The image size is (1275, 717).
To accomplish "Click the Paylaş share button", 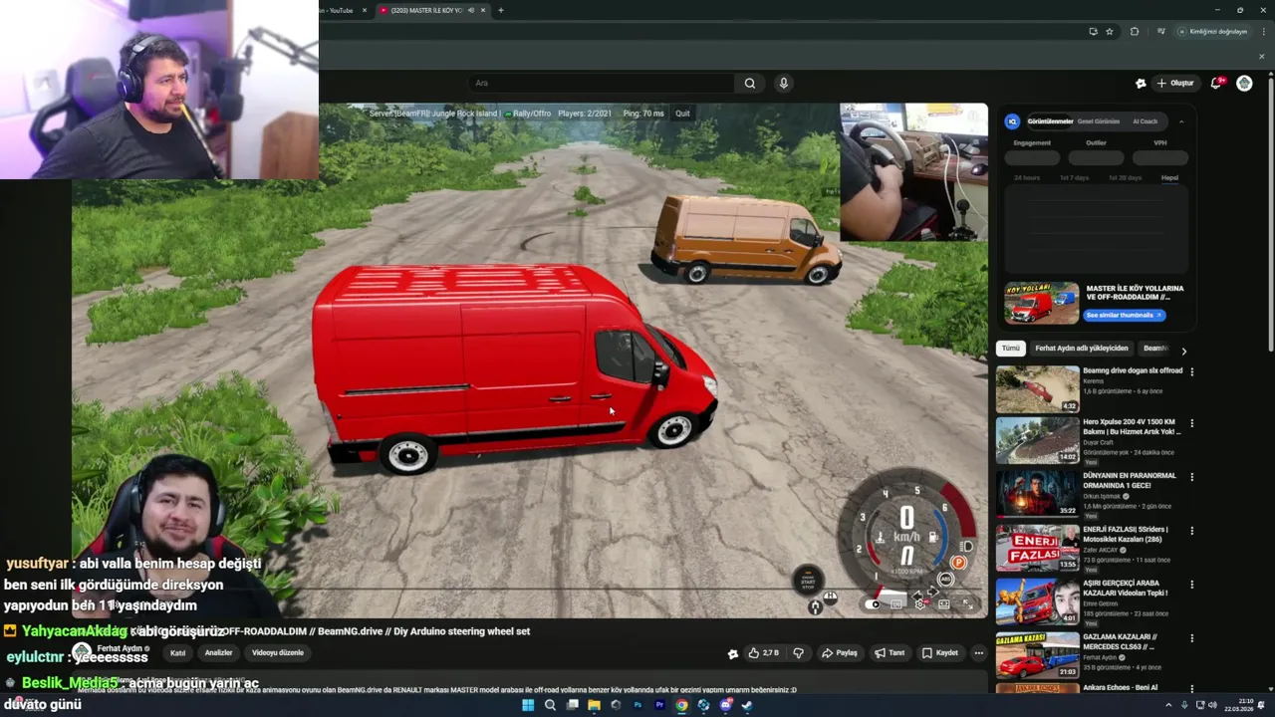I will tap(840, 653).
